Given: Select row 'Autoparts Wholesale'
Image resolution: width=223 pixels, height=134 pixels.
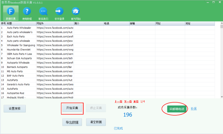Looking at the screenshot, I should click(107, 63).
